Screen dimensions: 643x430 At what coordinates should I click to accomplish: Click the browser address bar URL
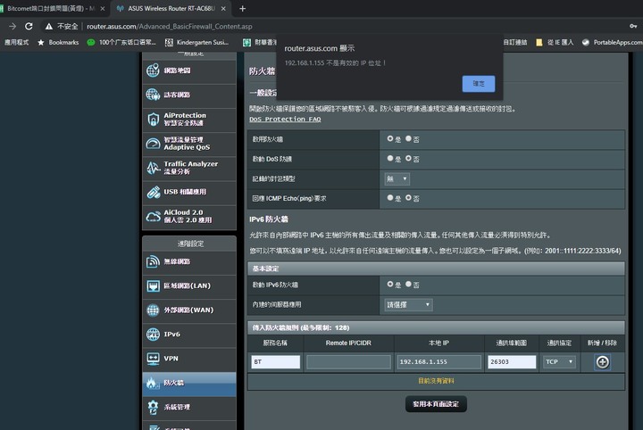(x=170, y=26)
